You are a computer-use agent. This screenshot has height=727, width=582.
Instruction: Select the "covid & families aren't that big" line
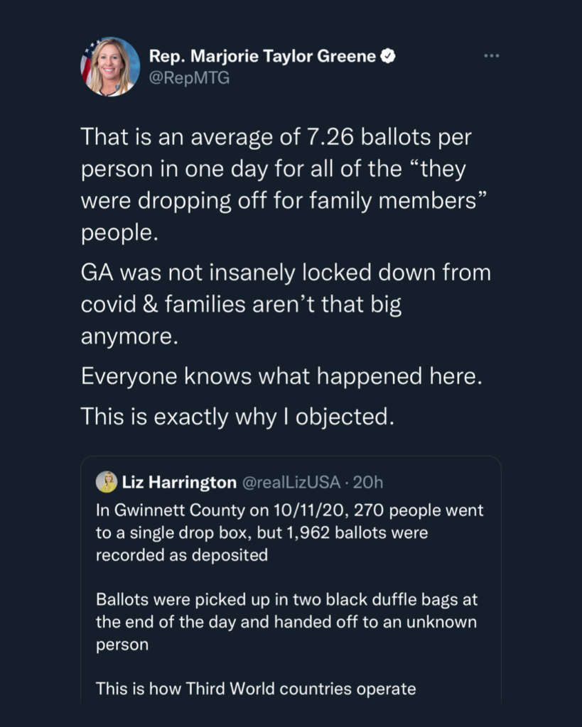click(x=241, y=305)
